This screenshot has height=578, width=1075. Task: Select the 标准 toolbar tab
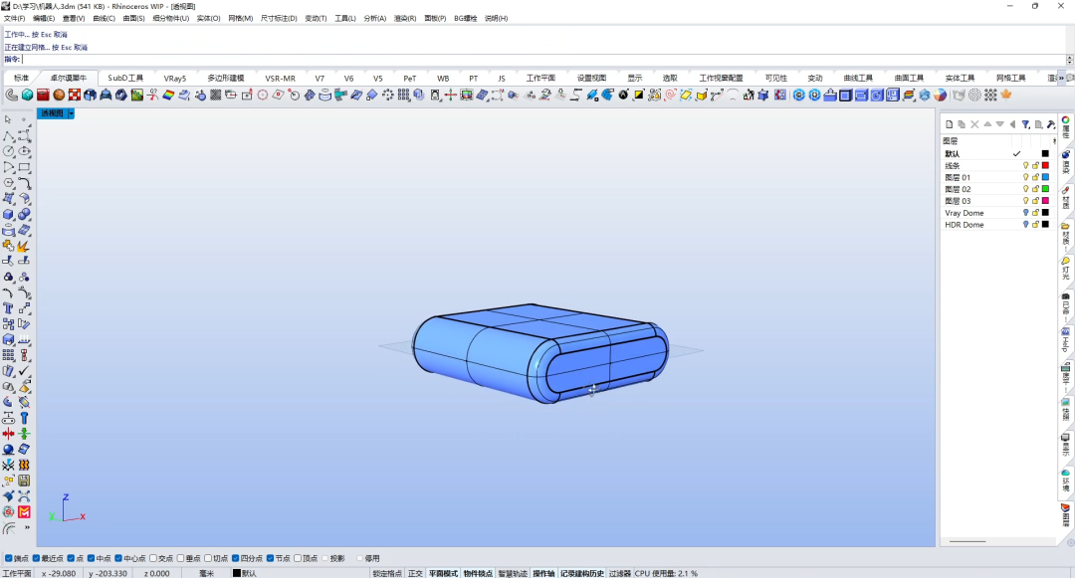pos(21,78)
